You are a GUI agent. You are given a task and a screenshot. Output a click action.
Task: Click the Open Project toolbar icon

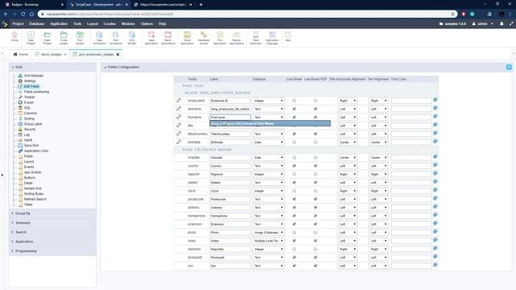47,38
